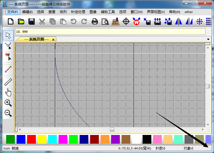Click the vertical scrollbar thumb

pos(208,86)
